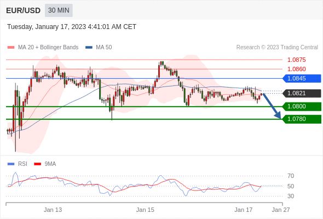Select the 1.0821 current price tag
This screenshot has width=323, height=219.
tap(302, 93)
